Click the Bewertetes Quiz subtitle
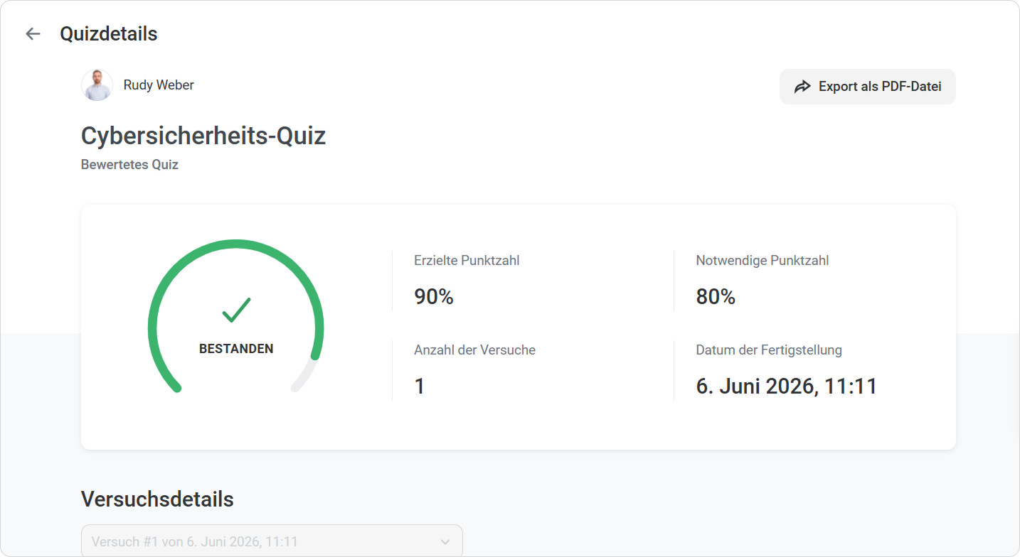The image size is (1020, 557). (129, 165)
